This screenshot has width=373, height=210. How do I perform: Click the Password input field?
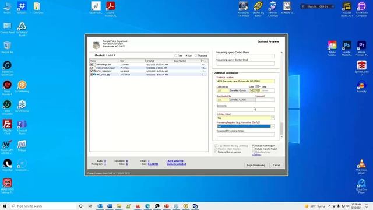[x=265, y=100]
